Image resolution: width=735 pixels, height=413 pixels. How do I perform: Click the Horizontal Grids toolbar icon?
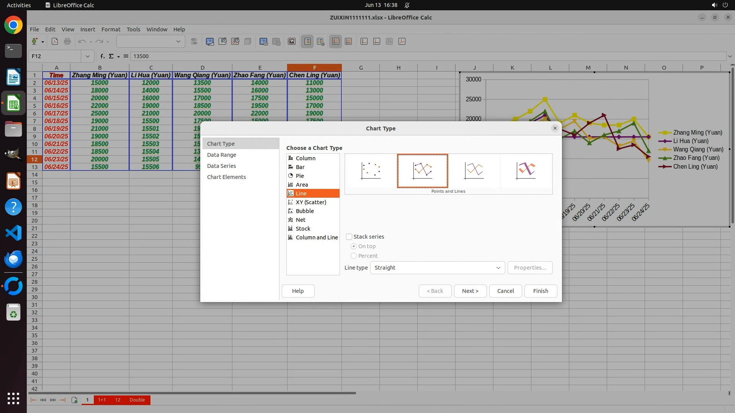click(336, 41)
